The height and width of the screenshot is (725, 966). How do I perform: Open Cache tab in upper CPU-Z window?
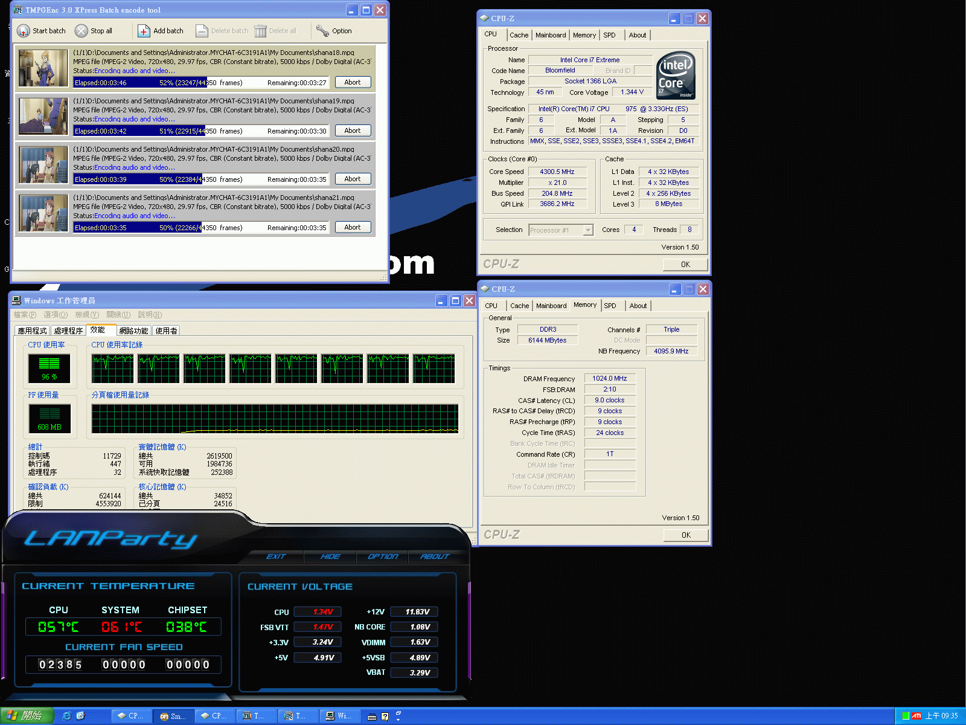[x=519, y=35]
